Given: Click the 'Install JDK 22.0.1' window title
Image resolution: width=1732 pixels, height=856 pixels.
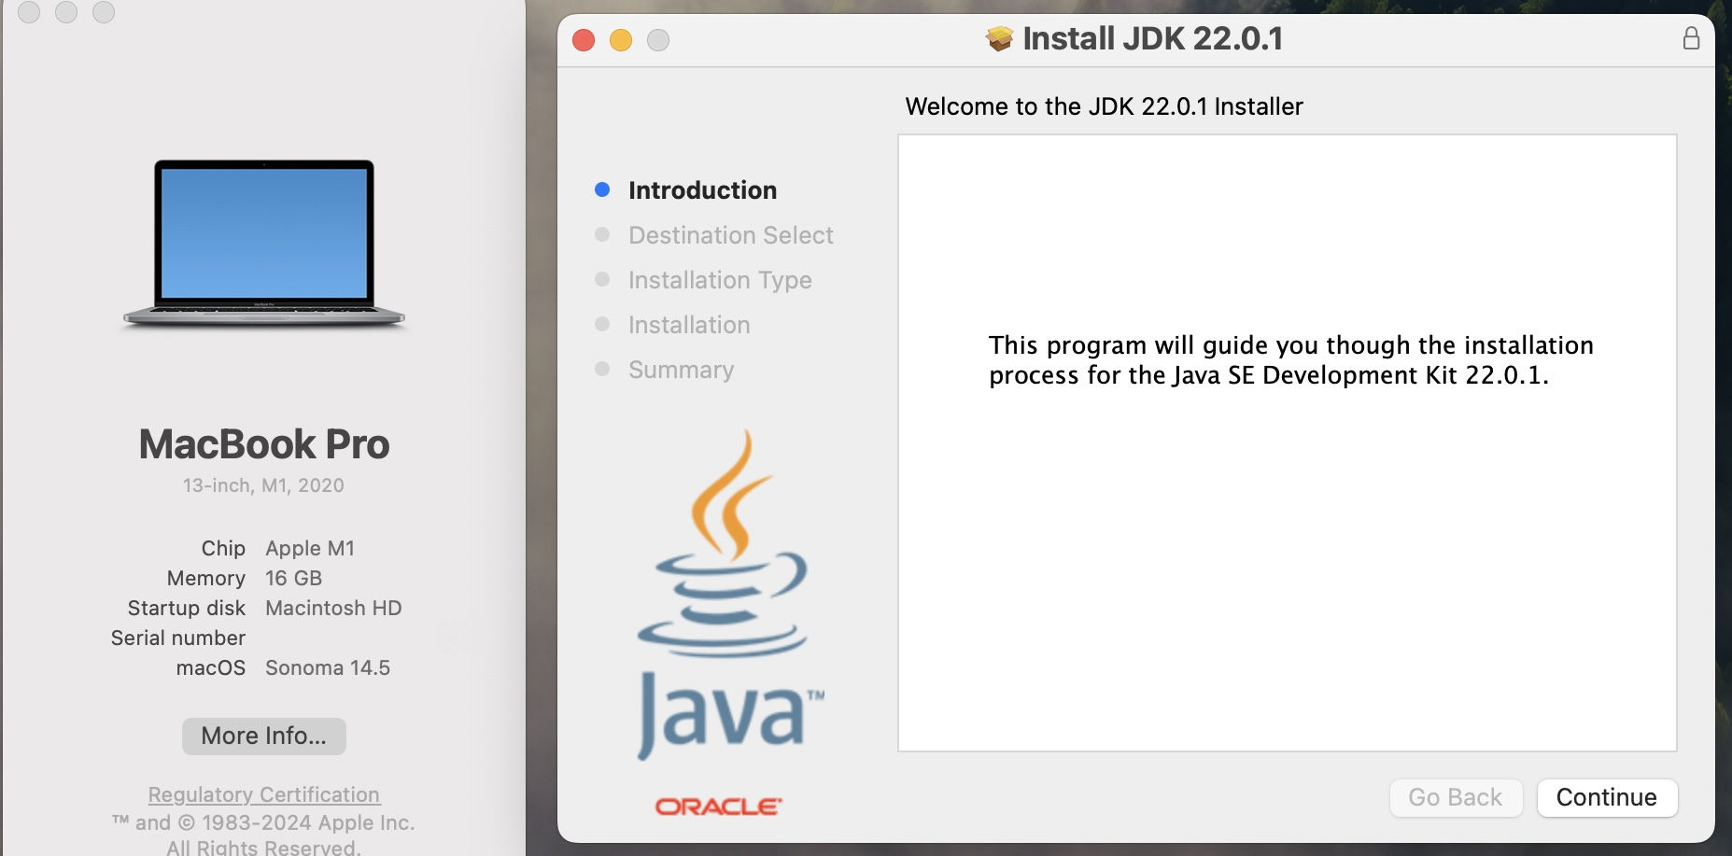Looking at the screenshot, I should pyautogui.click(x=1152, y=38).
